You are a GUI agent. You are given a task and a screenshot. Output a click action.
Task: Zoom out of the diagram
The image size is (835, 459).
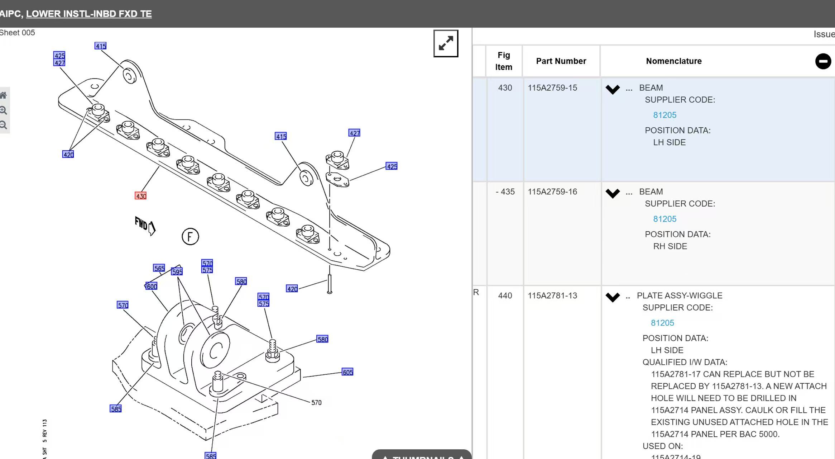3,125
